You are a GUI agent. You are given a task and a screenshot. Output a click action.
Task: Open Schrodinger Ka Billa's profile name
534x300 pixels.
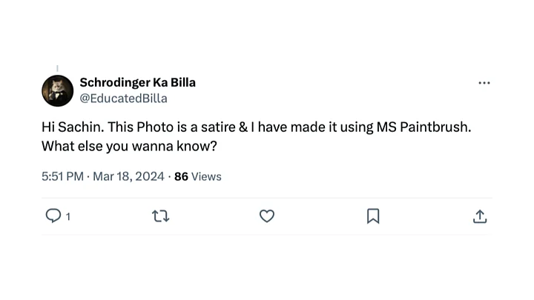click(x=137, y=82)
